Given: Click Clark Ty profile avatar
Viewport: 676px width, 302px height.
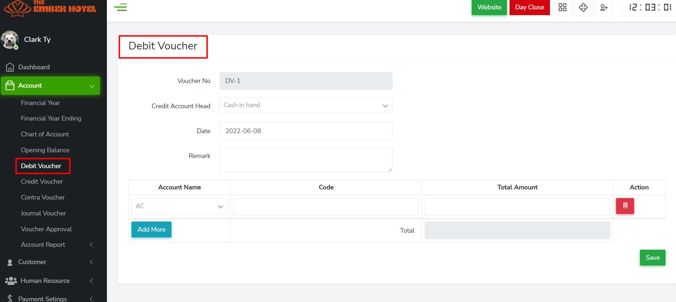Looking at the screenshot, I should coord(10,40).
